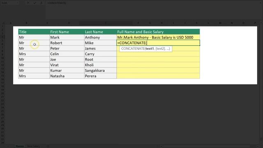This screenshot has width=263, height=148.
Task: Select the Mrs cell in Celin's row
Action: [34, 54]
